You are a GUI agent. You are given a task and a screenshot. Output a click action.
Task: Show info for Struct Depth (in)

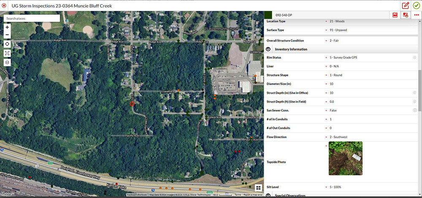tap(414, 93)
